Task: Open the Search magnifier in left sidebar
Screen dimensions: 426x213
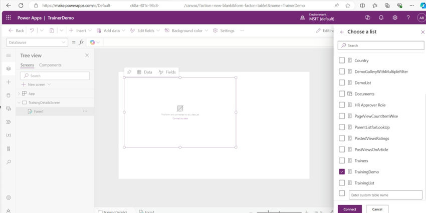Action: coord(9,162)
